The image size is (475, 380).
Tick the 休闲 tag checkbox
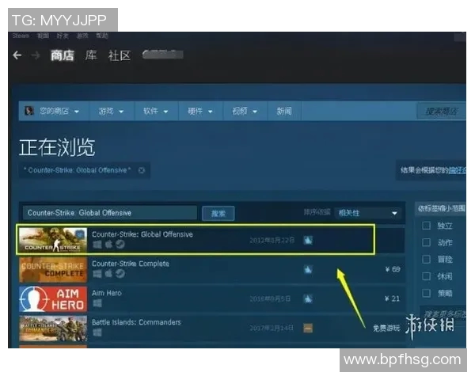click(x=426, y=276)
